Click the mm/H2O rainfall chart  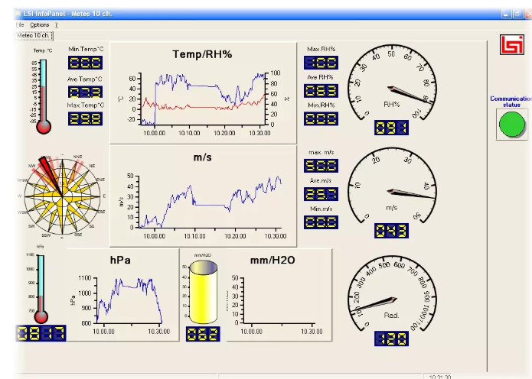coord(279,295)
